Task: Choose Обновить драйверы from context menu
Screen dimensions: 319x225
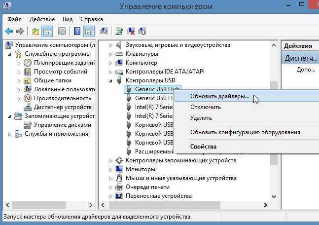Action: pos(247,96)
